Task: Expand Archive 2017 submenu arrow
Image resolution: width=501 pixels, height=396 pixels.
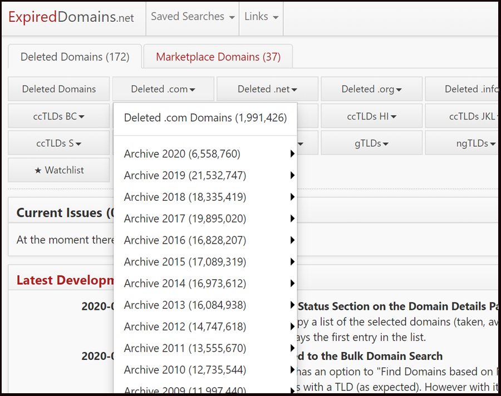Action: 292,219
